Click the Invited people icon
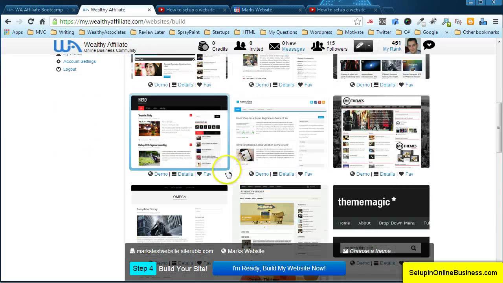Viewport: 503px width, 283px height. (240, 46)
